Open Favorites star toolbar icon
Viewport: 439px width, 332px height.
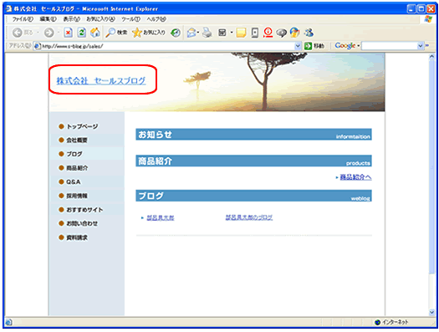click(x=136, y=33)
